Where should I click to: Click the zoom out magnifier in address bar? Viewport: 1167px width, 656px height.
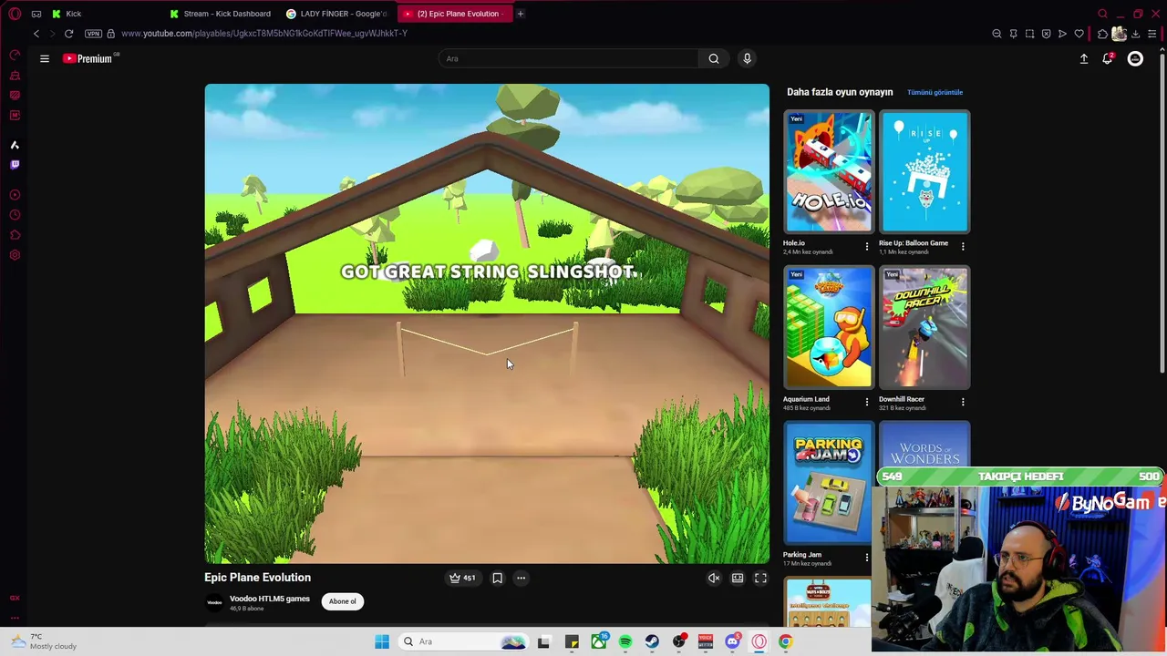coord(997,34)
